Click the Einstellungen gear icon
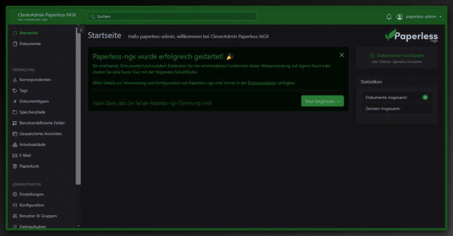This screenshot has width=453, height=236. 15,194
